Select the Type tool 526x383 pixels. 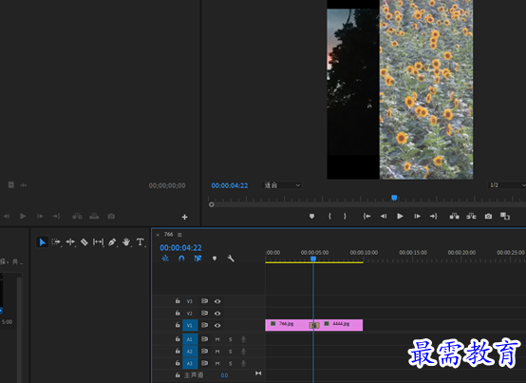point(141,242)
